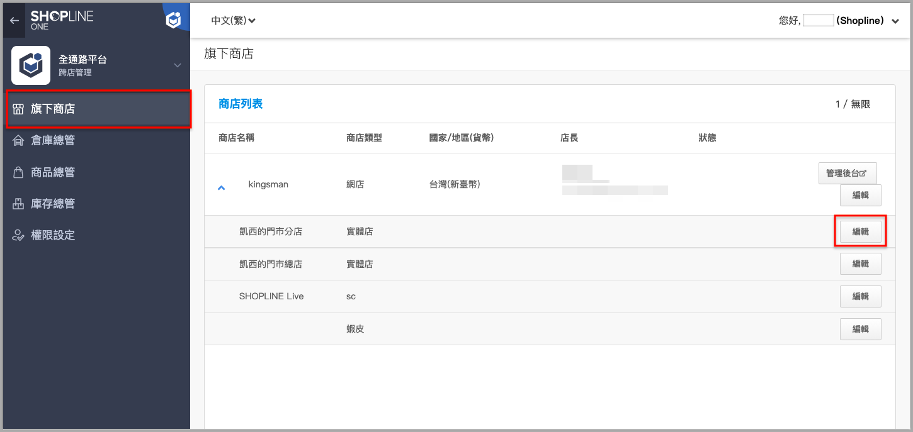
Task: Select the 旗下商店 store icon
Action: pyautogui.click(x=18, y=109)
